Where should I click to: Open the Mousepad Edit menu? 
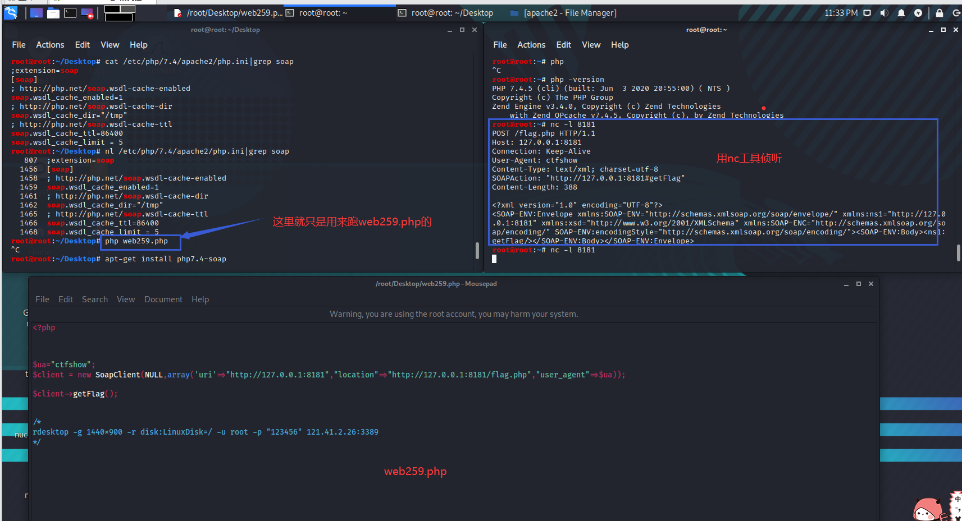click(66, 299)
